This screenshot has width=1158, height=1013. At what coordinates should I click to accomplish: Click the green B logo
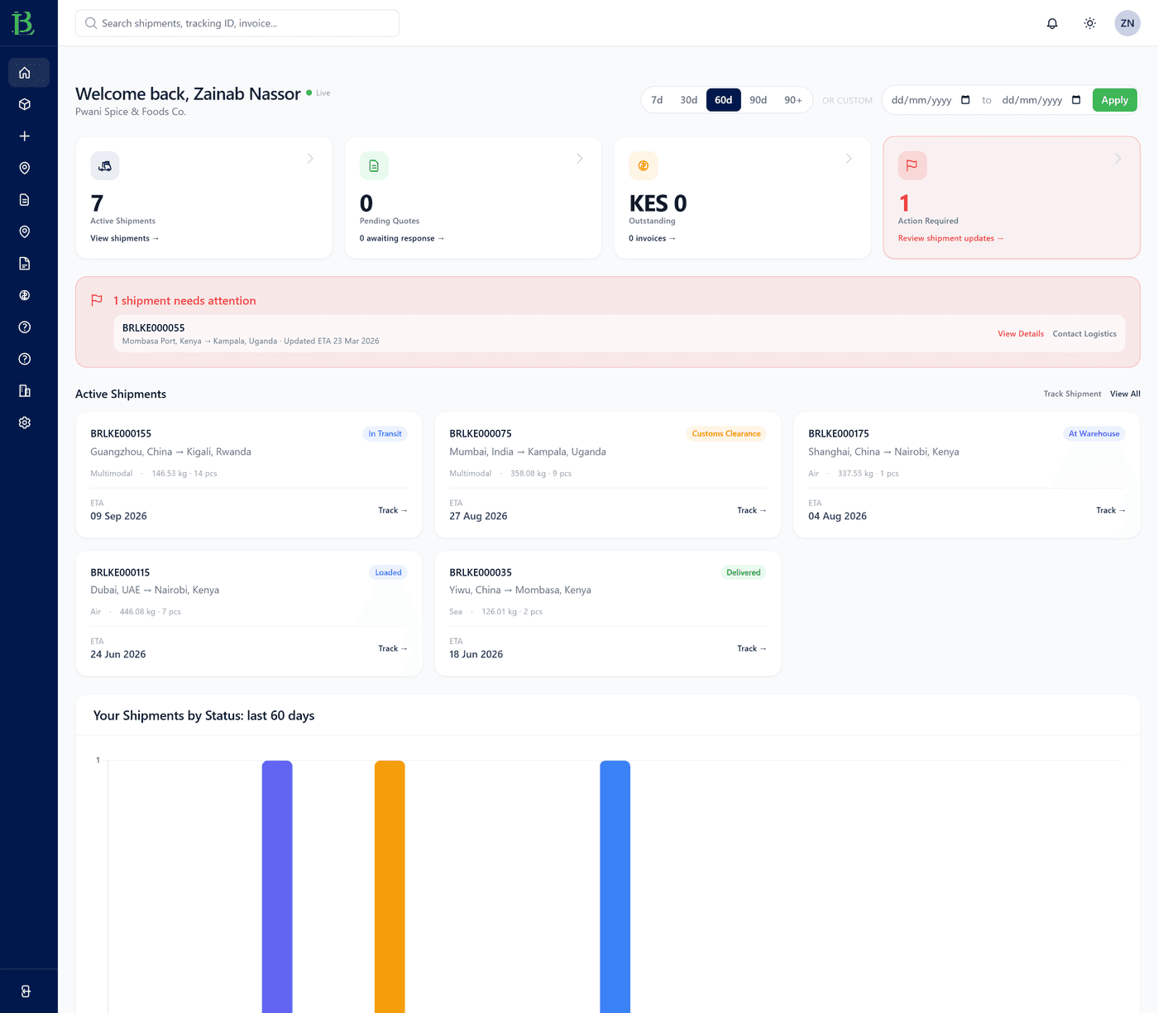pos(23,23)
